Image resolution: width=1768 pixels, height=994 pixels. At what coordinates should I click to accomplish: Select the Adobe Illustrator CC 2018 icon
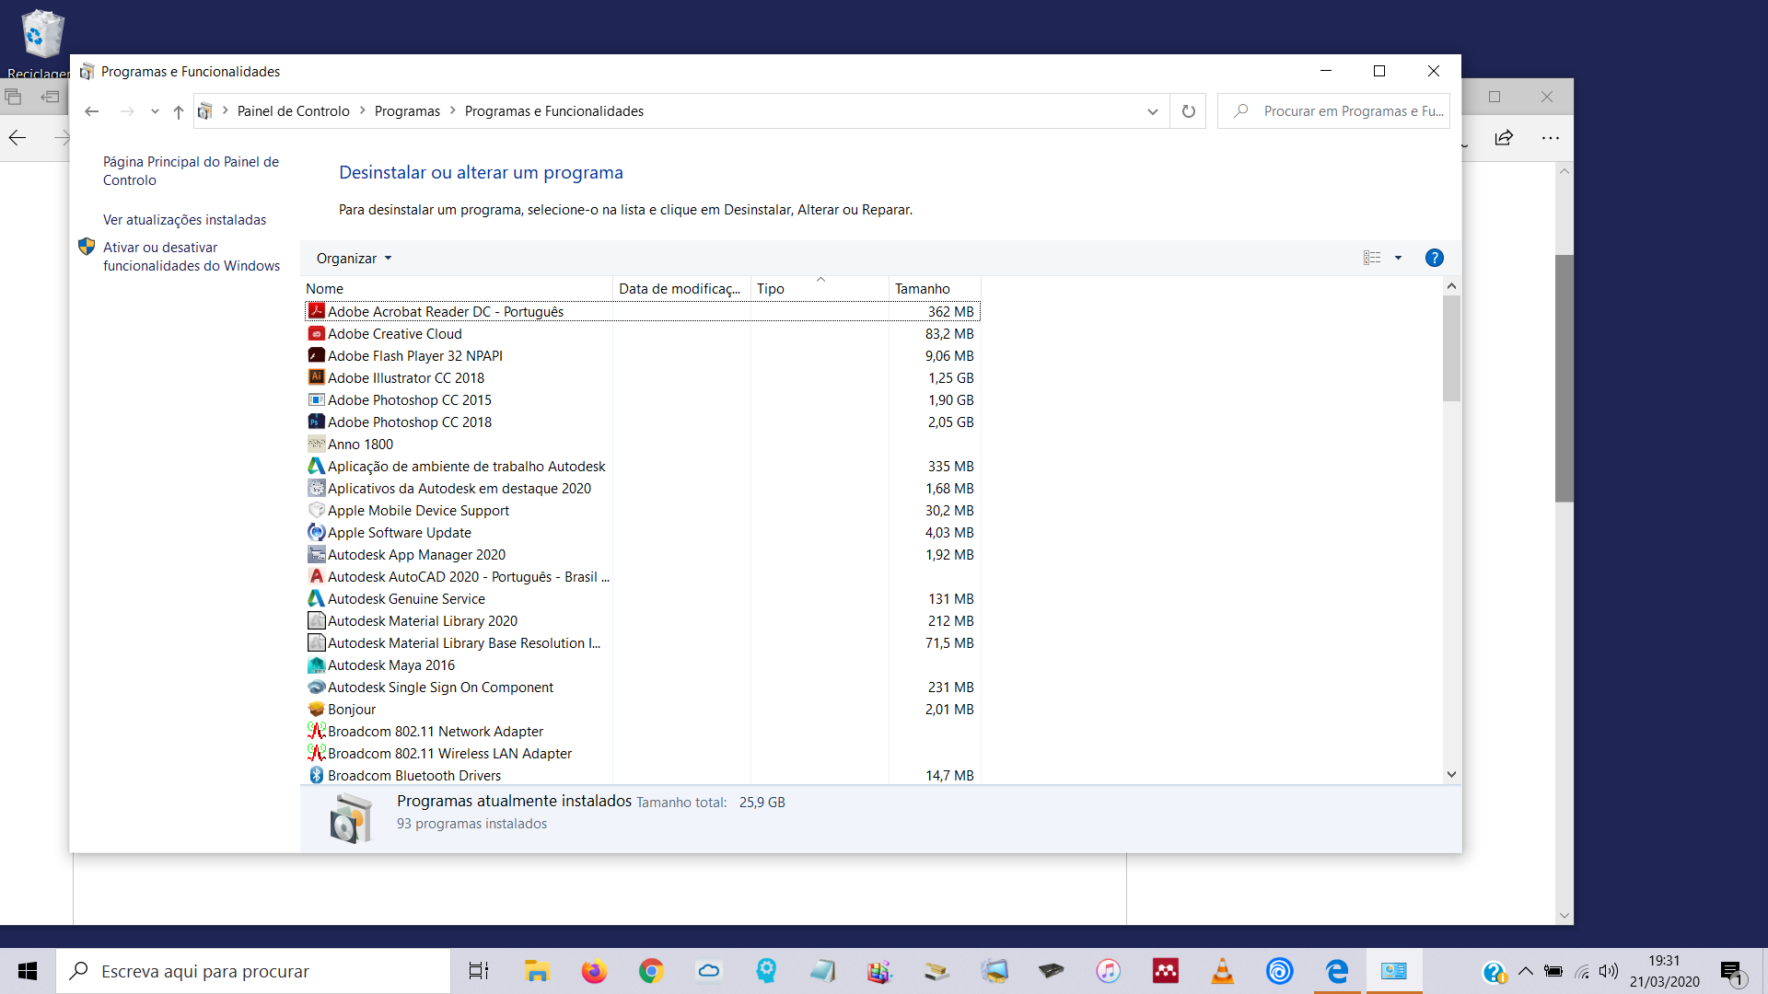pos(317,377)
